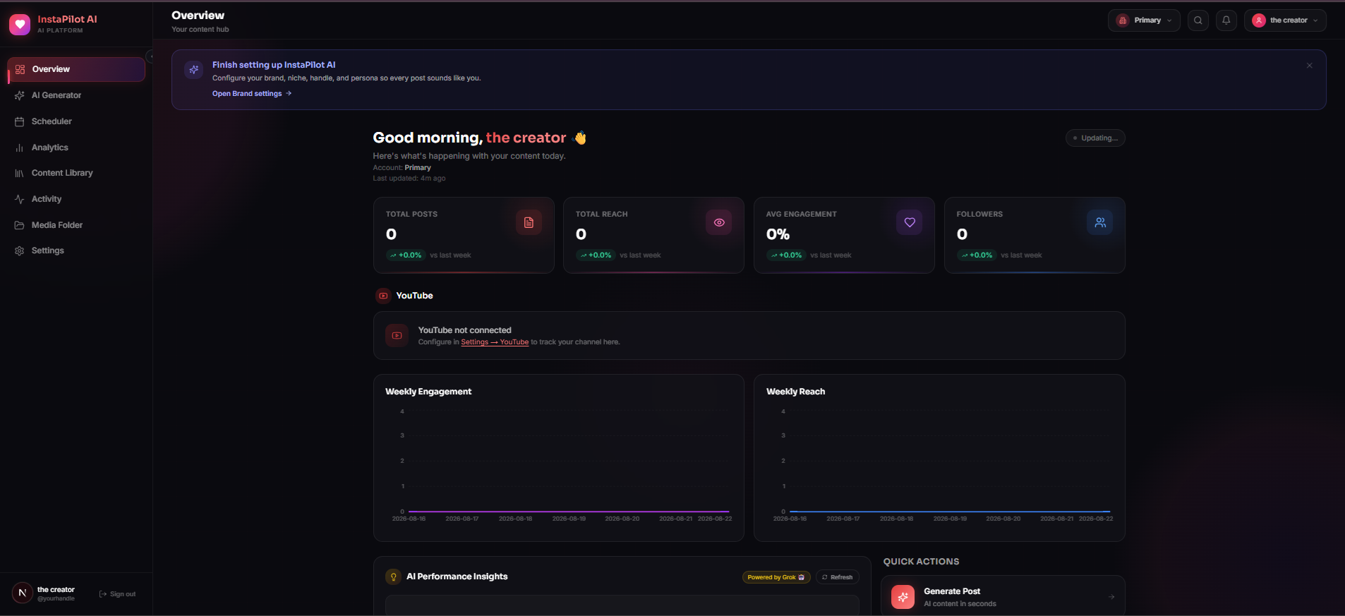
Task: Open Settings in sidebar
Action: [76, 250]
